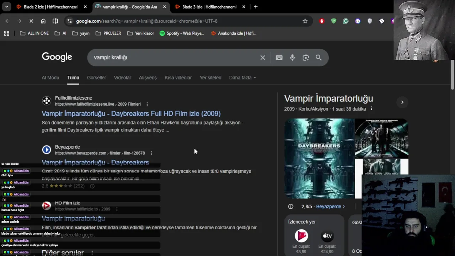Open the side panel icon
Viewport: 455px width, 256px height.
pyautogui.click(x=55, y=21)
